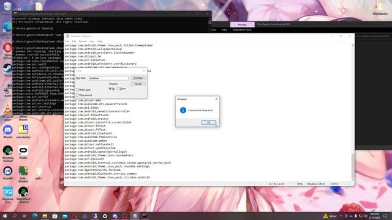Open the Windows Start menu
The height and width of the screenshot is (220, 392).
[x=4, y=216]
